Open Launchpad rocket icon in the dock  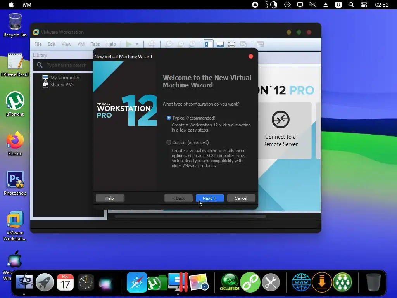tap(45, 282)
